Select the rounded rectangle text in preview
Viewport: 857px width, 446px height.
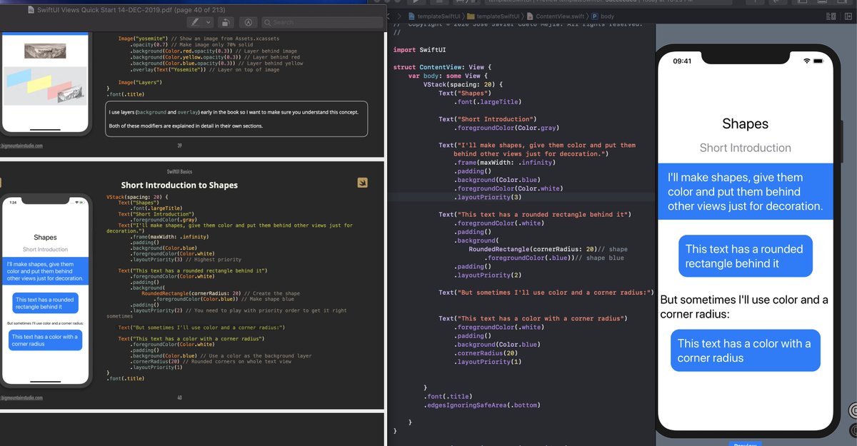[x=745, y=256]
